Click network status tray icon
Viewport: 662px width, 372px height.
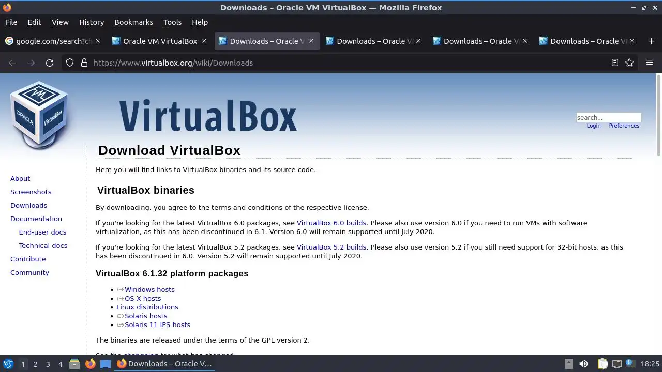click(616, 364)
